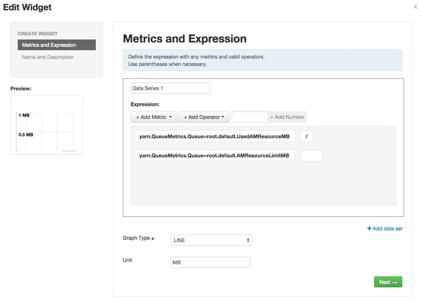Screen dimensions: 421x303
Task: Select the UsedAMResourceMB metric block
Action: click(x=215, y=137)
